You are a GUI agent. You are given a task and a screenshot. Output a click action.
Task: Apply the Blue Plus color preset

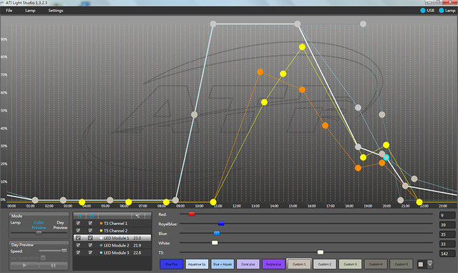(172, 264)
